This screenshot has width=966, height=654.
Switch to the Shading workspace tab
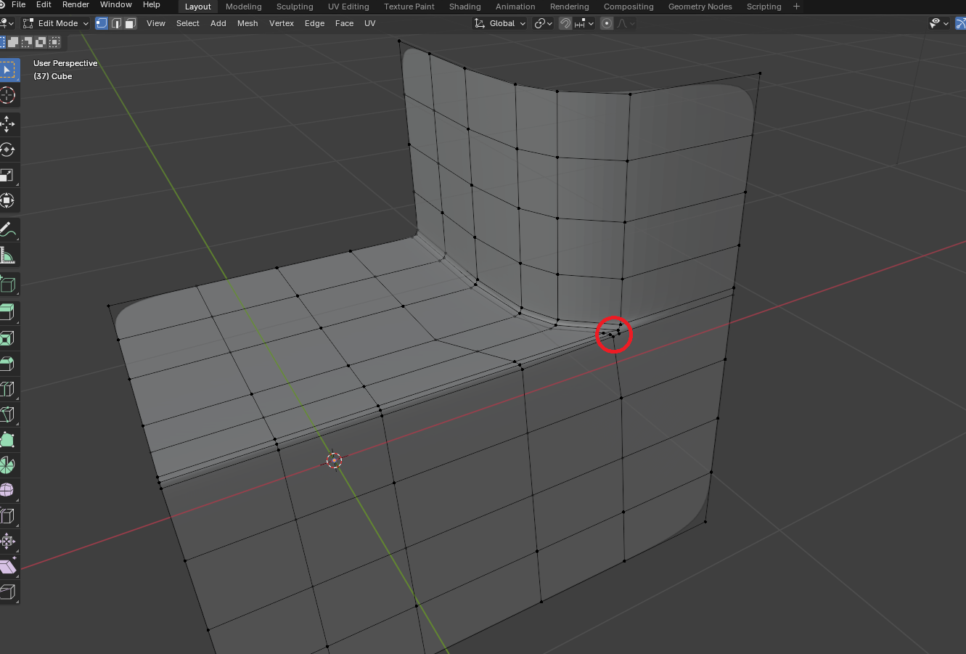point(464,7)
